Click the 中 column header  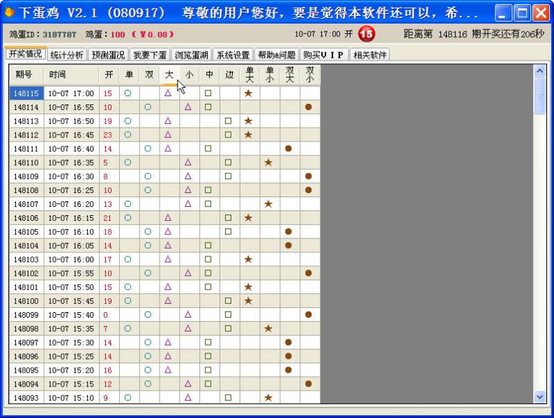pyautogui.click(x=210, y=75)
